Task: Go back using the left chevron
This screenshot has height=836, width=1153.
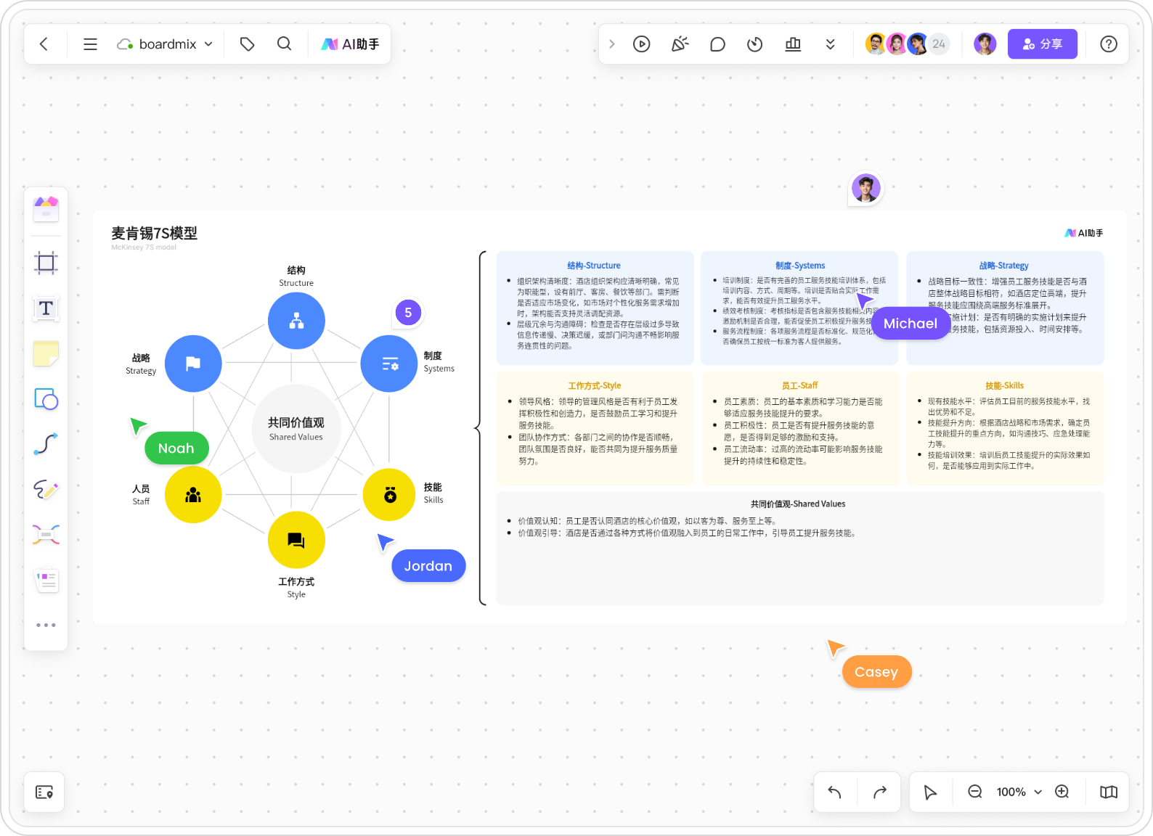Action: (x=44, y=44)
